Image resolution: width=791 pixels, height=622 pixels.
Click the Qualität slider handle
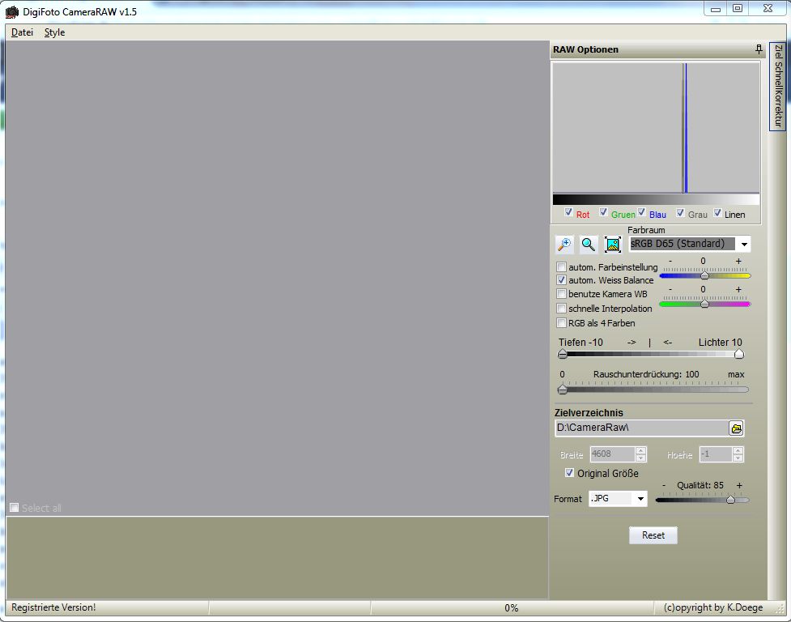pyautogui.click(x=730, y=500)
